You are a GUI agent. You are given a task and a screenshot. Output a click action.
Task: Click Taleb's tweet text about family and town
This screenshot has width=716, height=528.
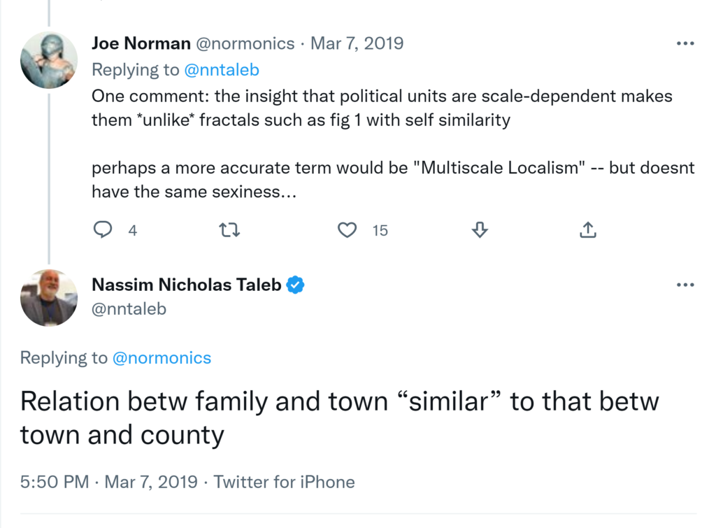(x=339, y=418)
